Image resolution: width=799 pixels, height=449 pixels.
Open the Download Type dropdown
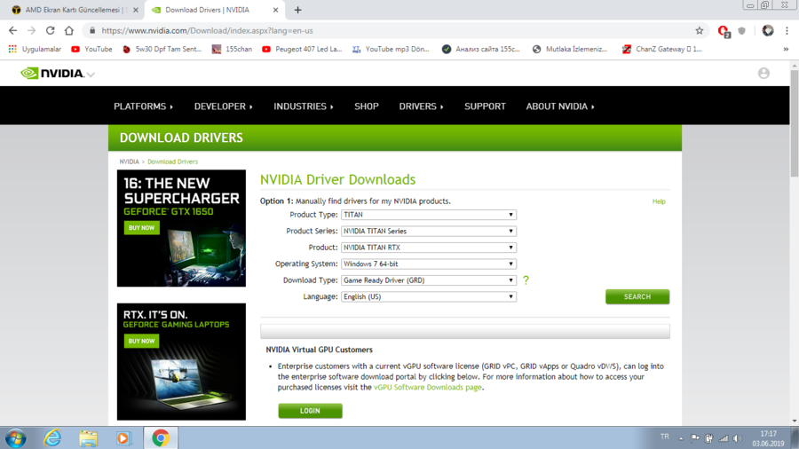point(429,280)
